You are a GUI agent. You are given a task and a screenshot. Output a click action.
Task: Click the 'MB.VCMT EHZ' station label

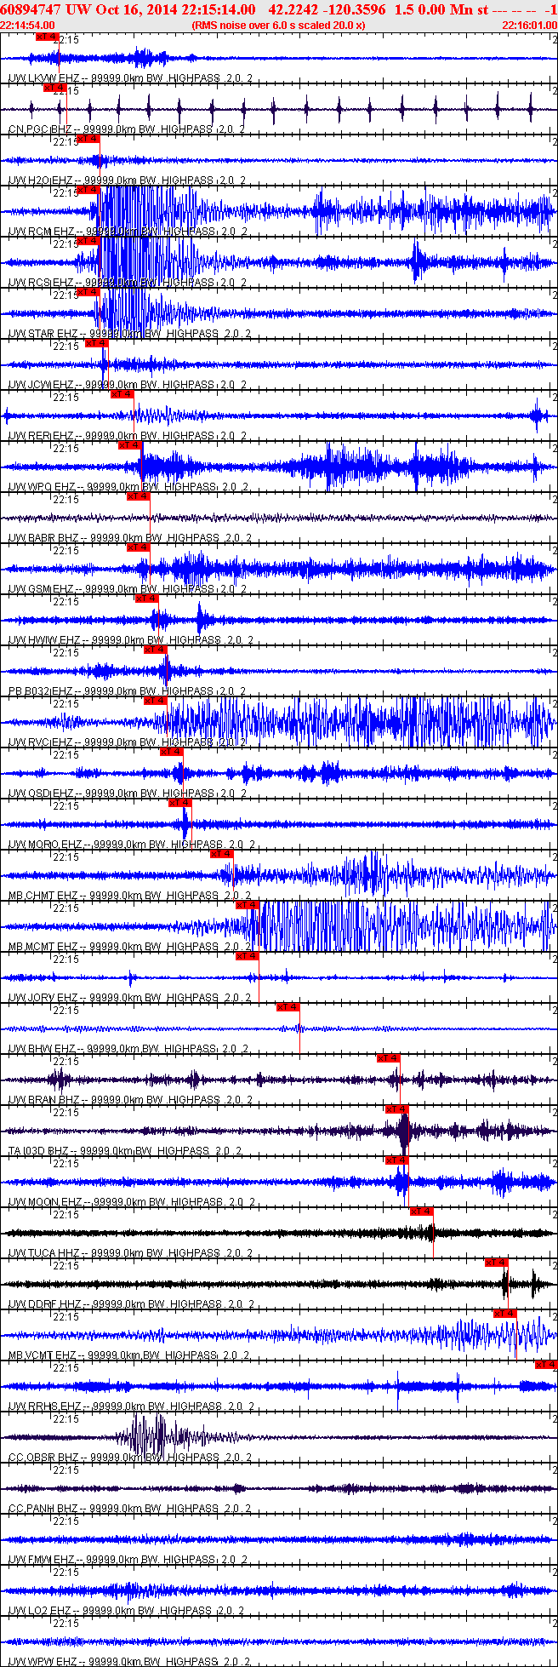[43, 1355]
